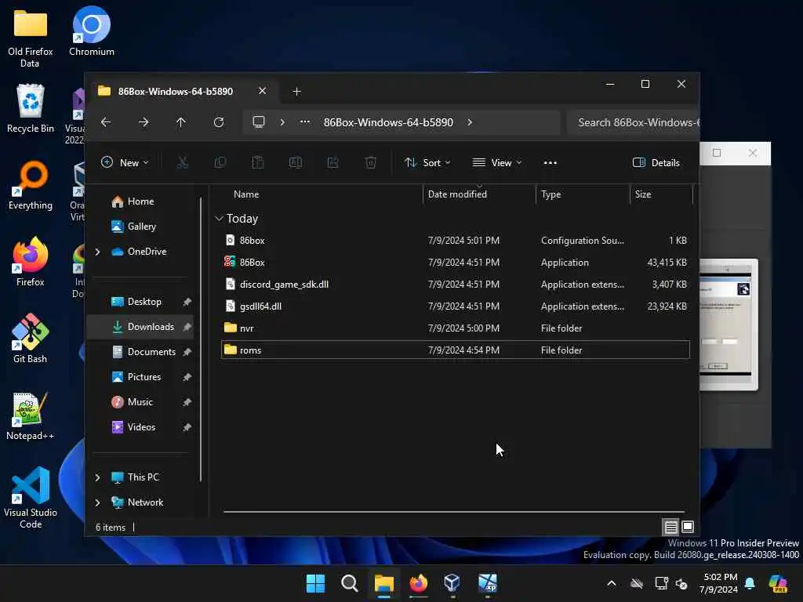Click the Copy toolbar icon
803x602 pixels.
[220, 163]
